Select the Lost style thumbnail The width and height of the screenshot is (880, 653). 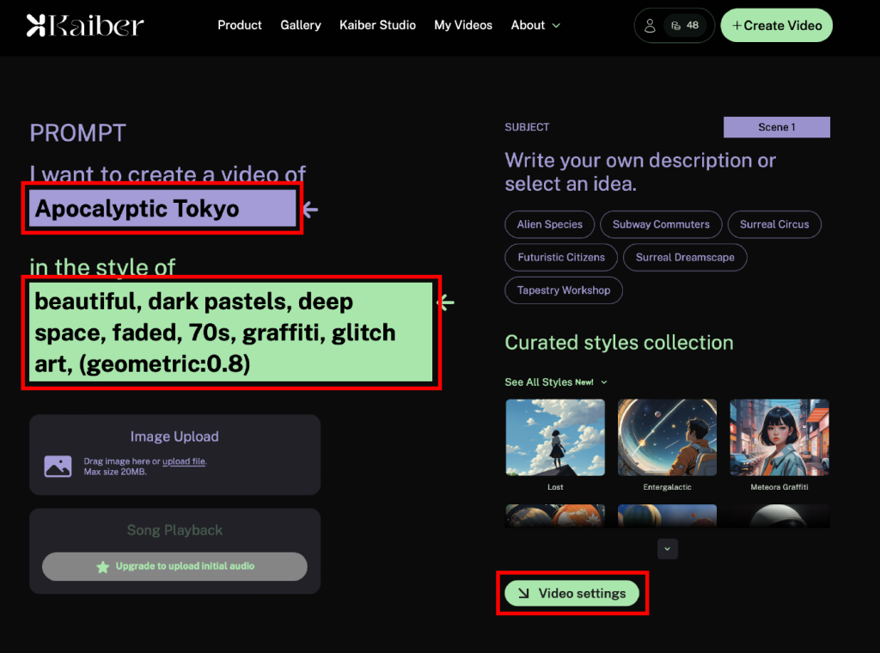coord(555,437)
